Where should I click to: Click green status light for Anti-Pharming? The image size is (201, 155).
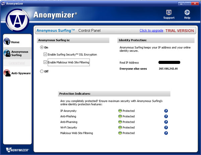click(x=120, y=122)
